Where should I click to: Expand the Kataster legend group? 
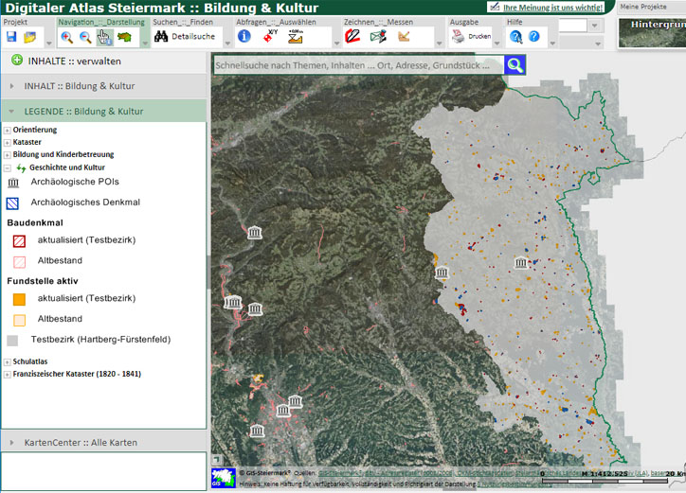(x=8, y=143)
